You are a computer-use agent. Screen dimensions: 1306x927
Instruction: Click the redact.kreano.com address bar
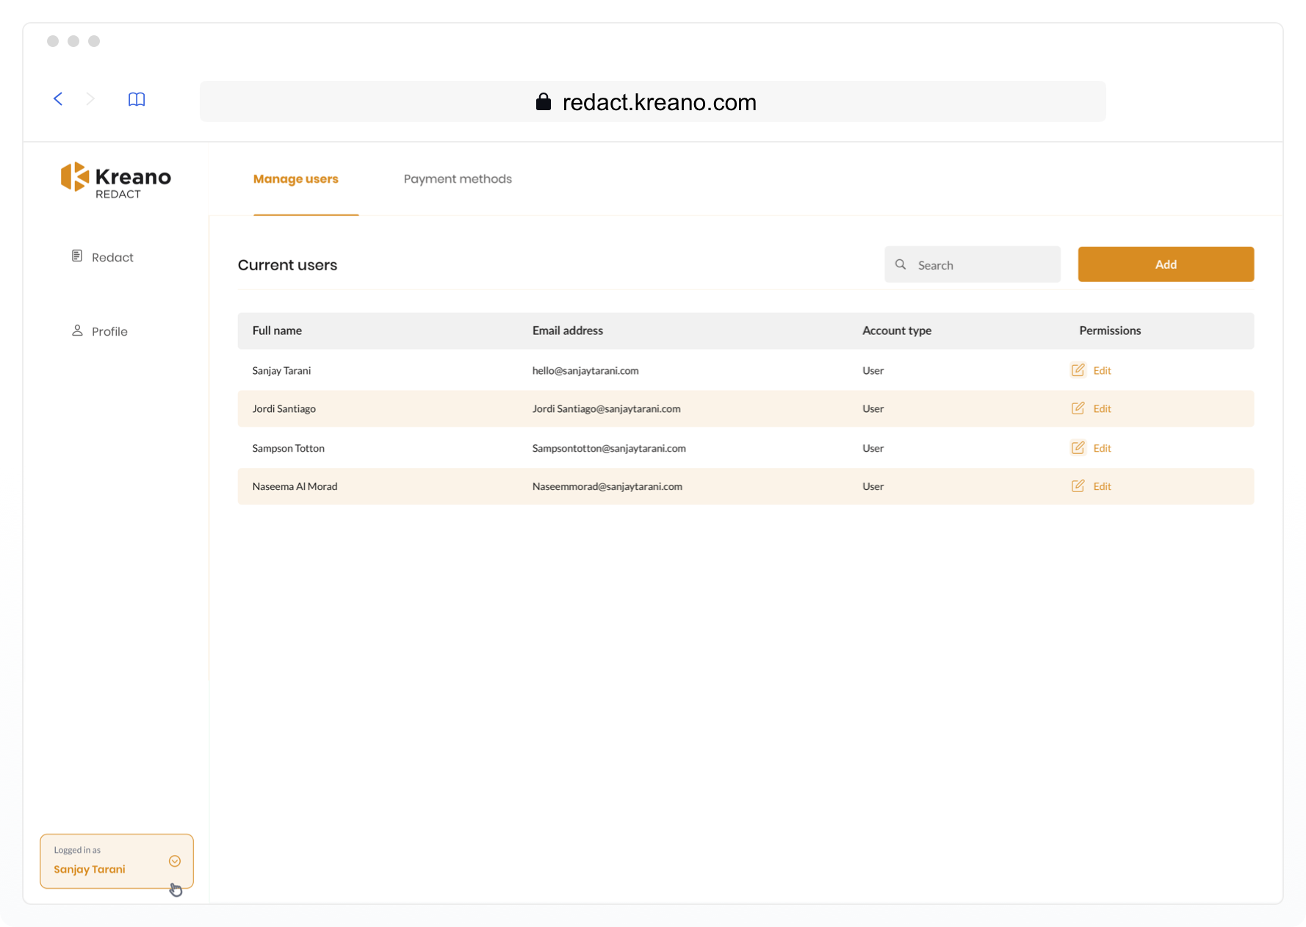[x=652, y=101]
